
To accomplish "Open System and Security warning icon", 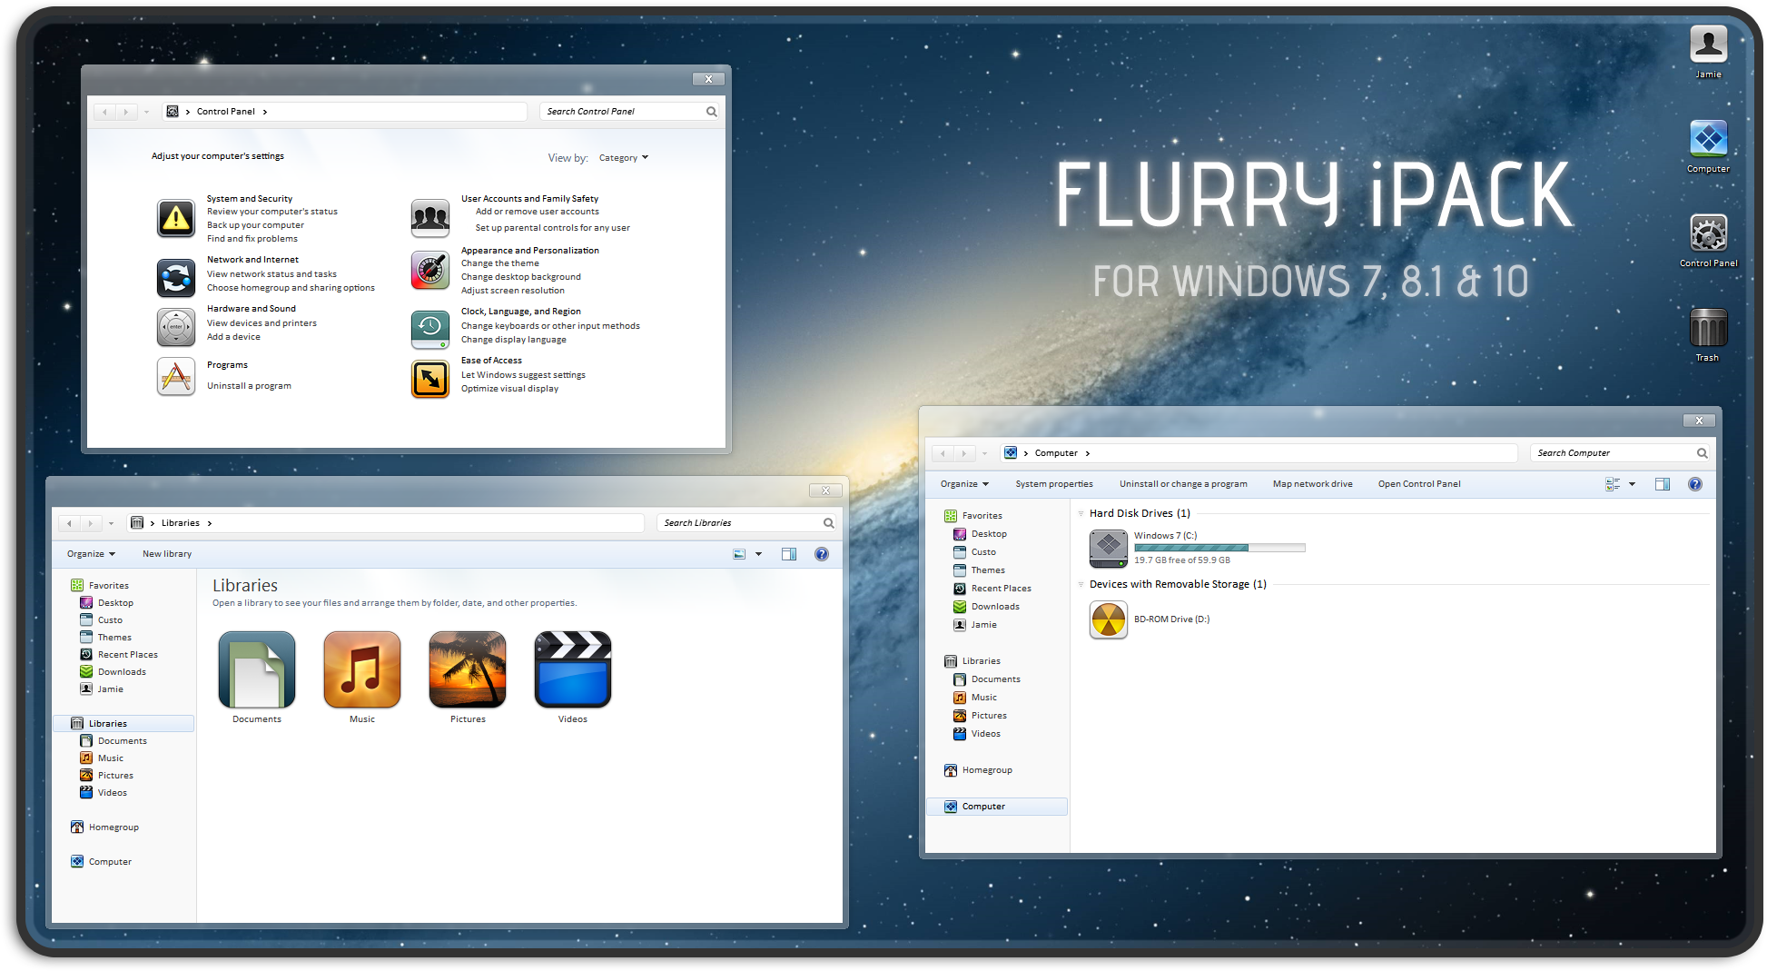I will [176, 218].
